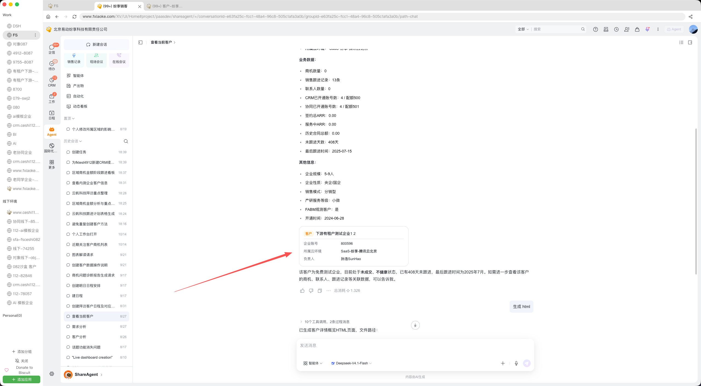Toggle the list outline view icon

[681, 42]
